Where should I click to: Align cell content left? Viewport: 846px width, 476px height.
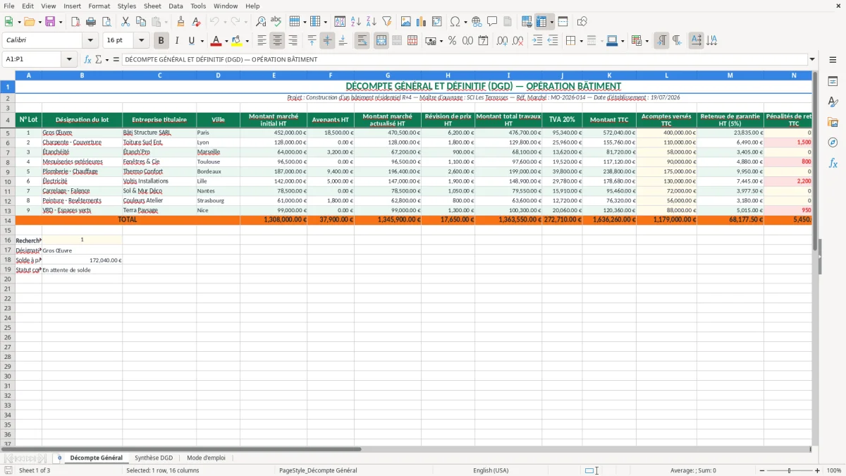262,41
